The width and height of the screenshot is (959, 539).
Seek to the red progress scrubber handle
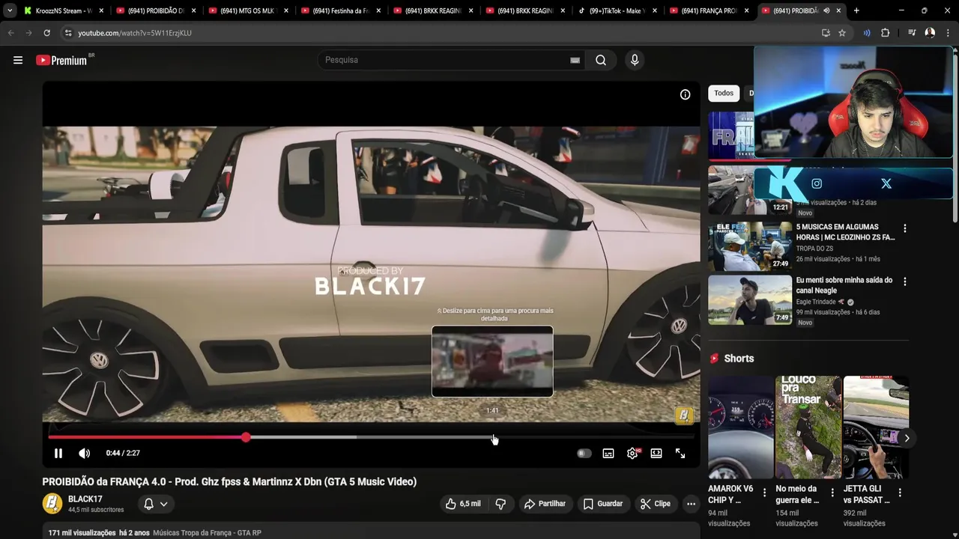[246, 436]
